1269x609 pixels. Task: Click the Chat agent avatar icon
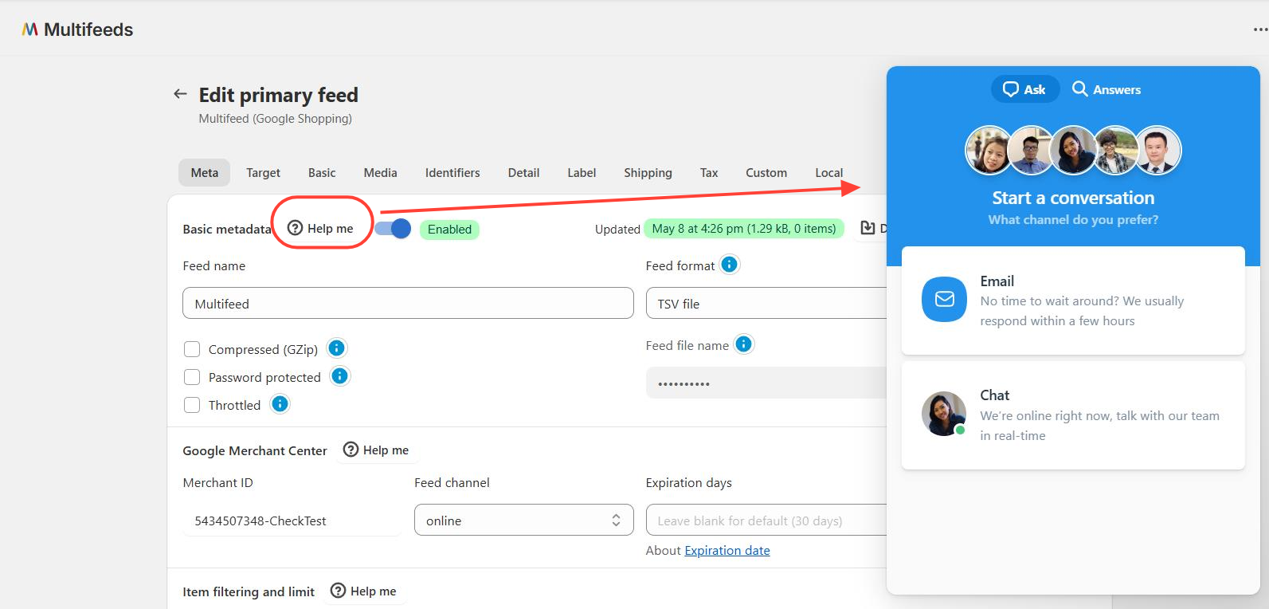[944, 414]
